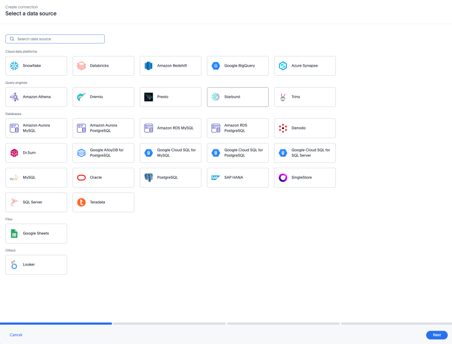Click the PostgreSQL elephant icon

pos(148,177)
